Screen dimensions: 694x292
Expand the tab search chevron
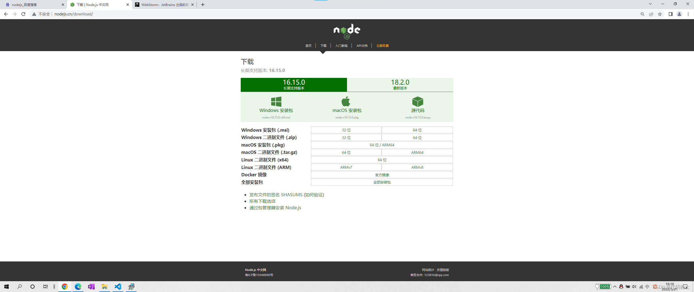[650, 4]
